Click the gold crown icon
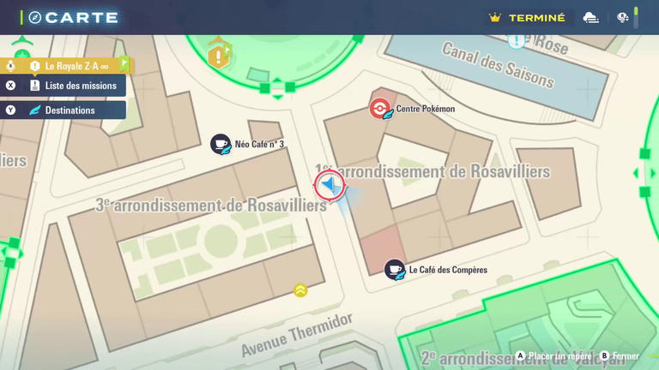This screenshot has width=659, height=370. (495, 18)
